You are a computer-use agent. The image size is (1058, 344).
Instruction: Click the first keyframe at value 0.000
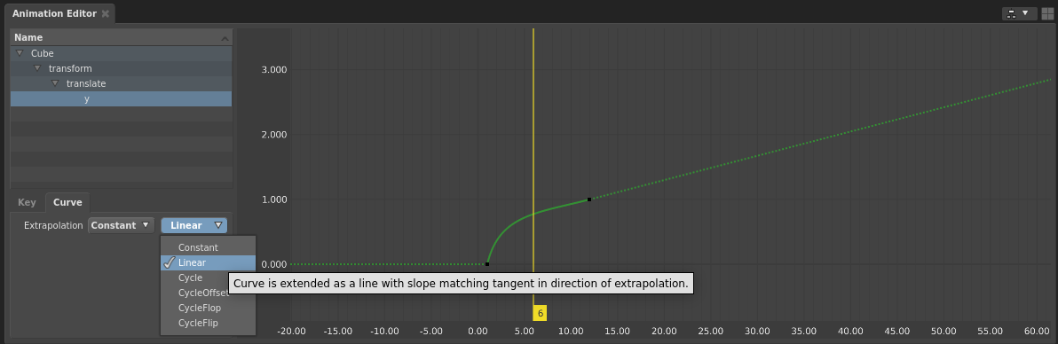(x=487, y=263)
